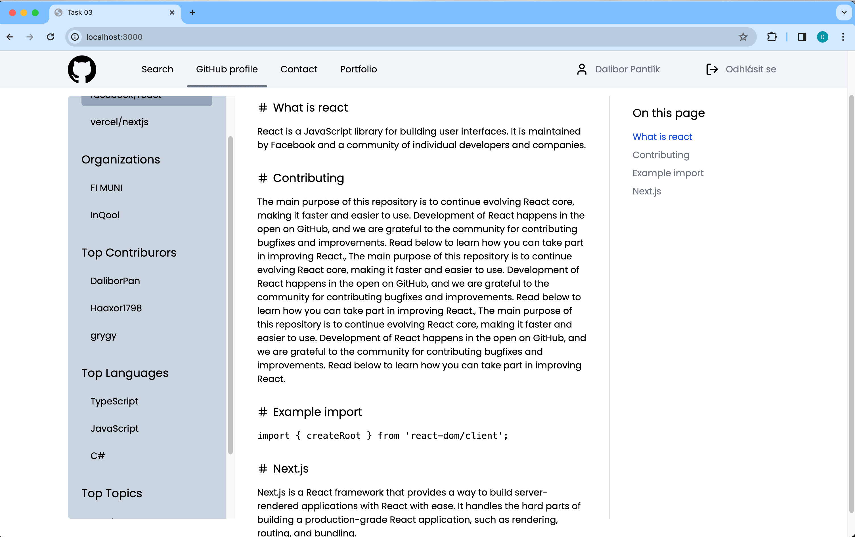Select the vercel/nextjs repository
The width and height of the screenshot is (855, 537).
click(x=119, y=122)
